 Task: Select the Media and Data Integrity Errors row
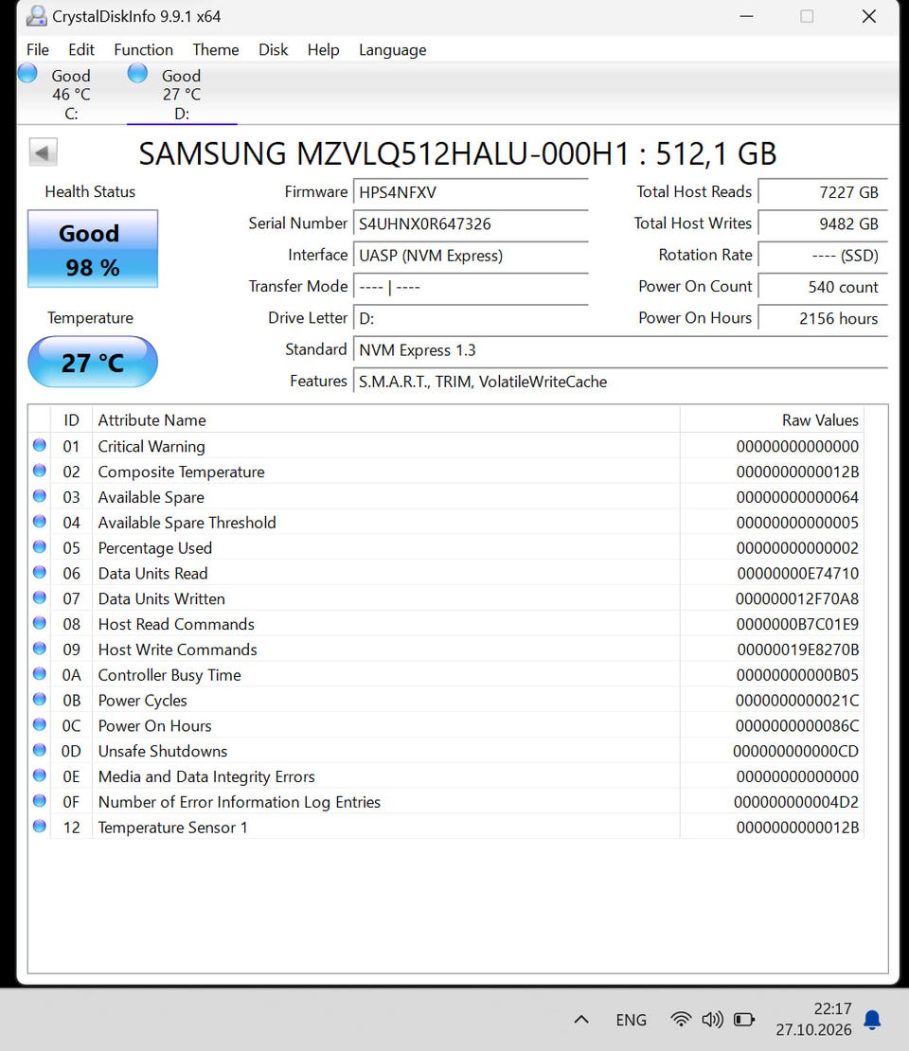[x=446, y=776]
